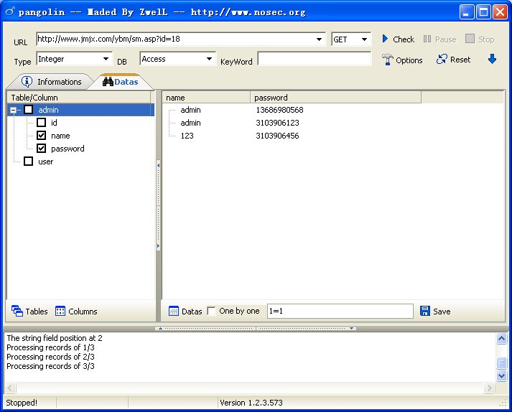
Task: Select the password column tree item
Action: (68, 149)
